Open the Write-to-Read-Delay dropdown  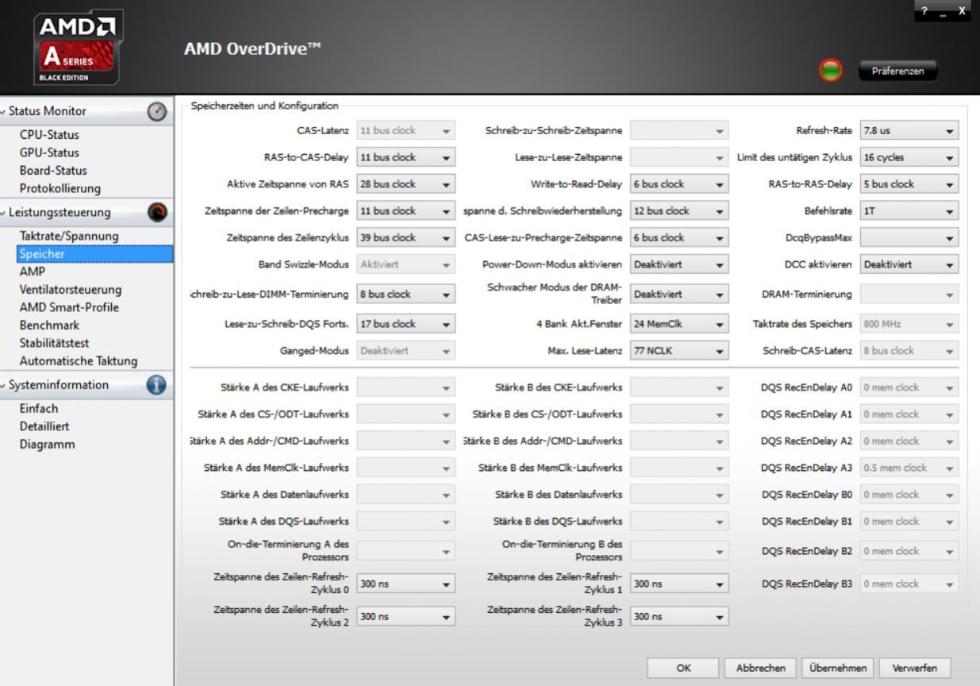679,184
